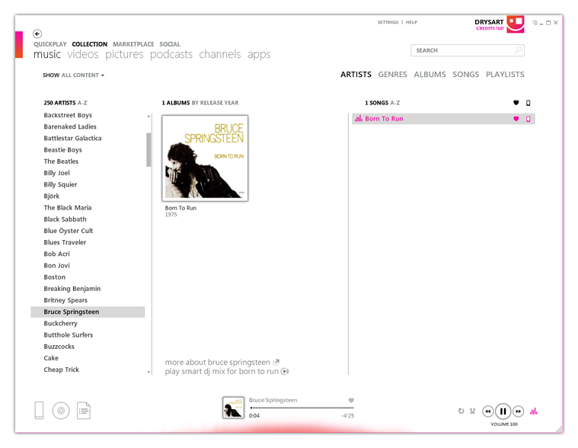Show the PLAYLISTS view
The height and width of the screenshot is (448, 578).
[x=505, y=75]
